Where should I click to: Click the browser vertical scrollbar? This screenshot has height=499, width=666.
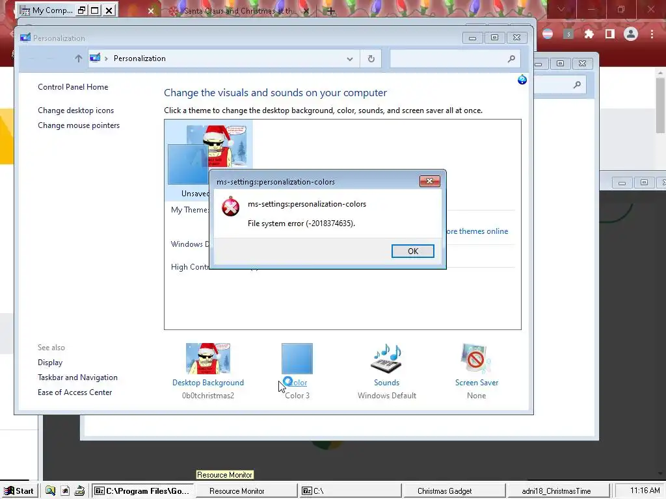(660, 106)
